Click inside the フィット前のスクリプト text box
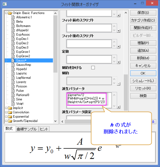Screen dimensions: 160x167 tap(89, 28)
